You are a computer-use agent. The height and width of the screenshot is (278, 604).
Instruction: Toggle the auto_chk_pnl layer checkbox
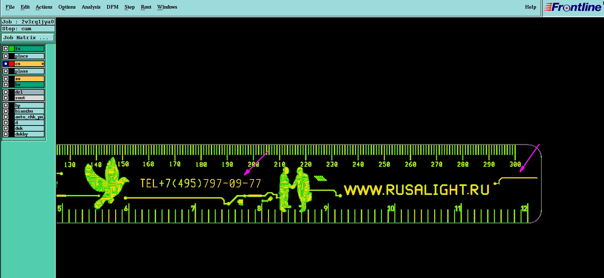click(x=6, y=117)
